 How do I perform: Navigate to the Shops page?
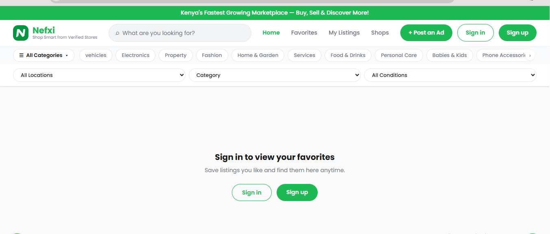coord(380,33)
